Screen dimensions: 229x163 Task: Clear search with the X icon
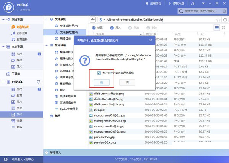click(x=224, y=11)
